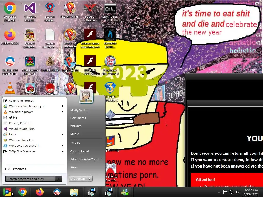The height and width of the screenshot is (197, 263).
Task: Open the Papers, Please desktop shortcut
Action: coord(90,12)
